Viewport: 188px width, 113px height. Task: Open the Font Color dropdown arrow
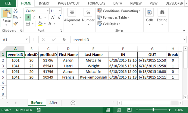(x=55, y=24)
